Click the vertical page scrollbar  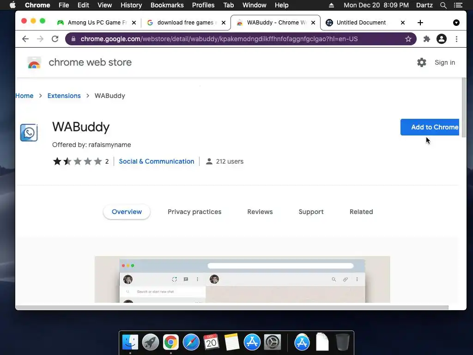pos(464,107)
